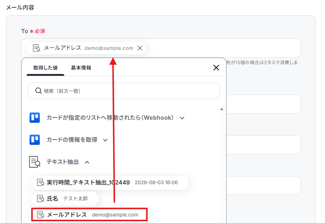Click the 2026-08-03 16:06 timestamp value

(x=156, y=182)
